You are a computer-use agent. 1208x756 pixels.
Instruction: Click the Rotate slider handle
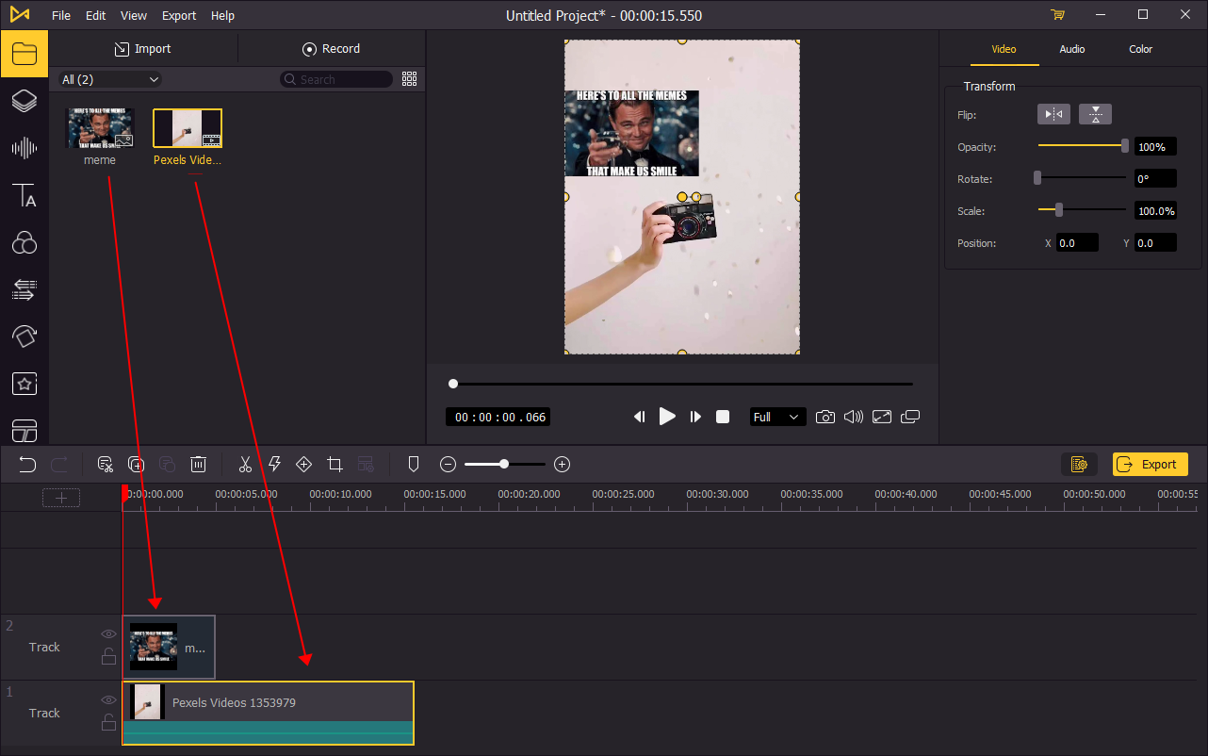1037,177
